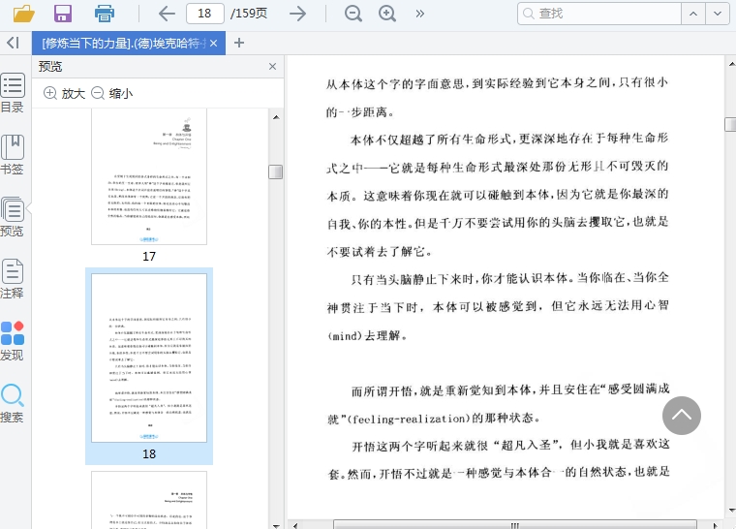Viewport: 736px width, 529px height.
Task: Open the 目录 table of contents panel
Action: tap(13, 93)
